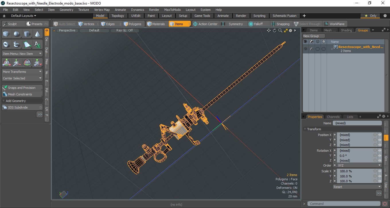
Task: Toggle the Ray GL: Off button
Action: [x=124, y=31]
